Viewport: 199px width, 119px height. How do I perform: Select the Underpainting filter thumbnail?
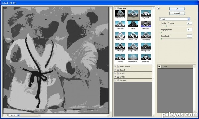pos(133,57)
